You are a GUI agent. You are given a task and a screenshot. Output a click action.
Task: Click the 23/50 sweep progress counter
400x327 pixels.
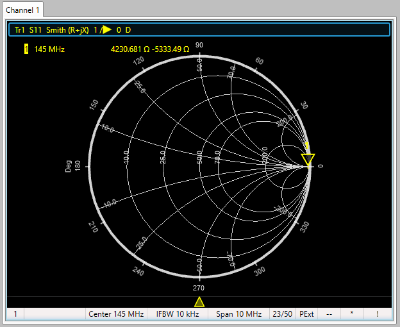pos(282,314)
